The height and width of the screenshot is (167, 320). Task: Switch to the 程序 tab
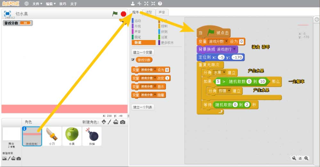pos(135,12)
